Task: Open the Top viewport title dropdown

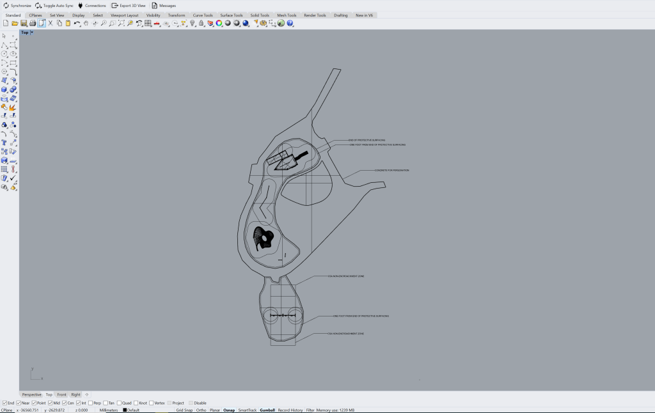Action: pyautogui.click(x=32, y=32)
